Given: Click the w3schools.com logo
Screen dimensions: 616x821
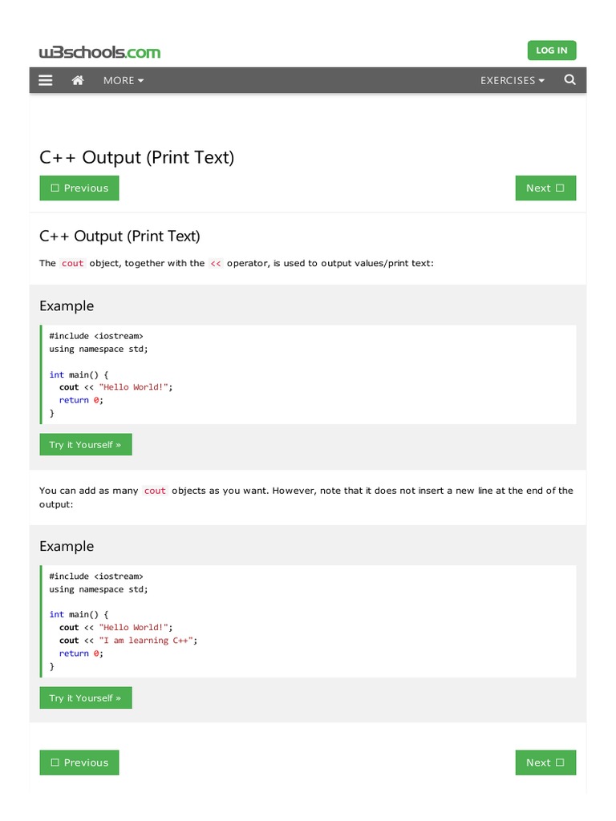Looking at the screenshot, I should (99, 53).
